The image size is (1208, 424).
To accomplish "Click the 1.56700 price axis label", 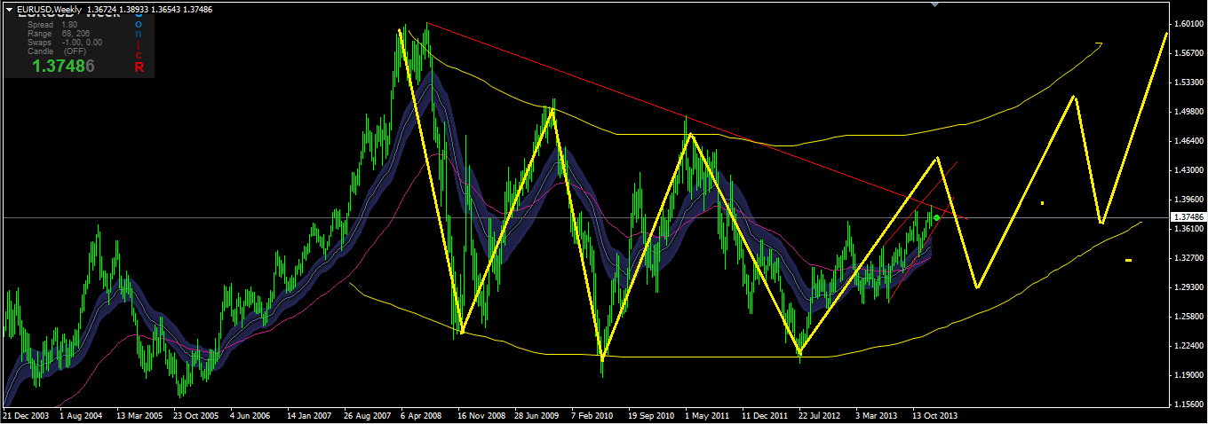I will pos(1188,53).
